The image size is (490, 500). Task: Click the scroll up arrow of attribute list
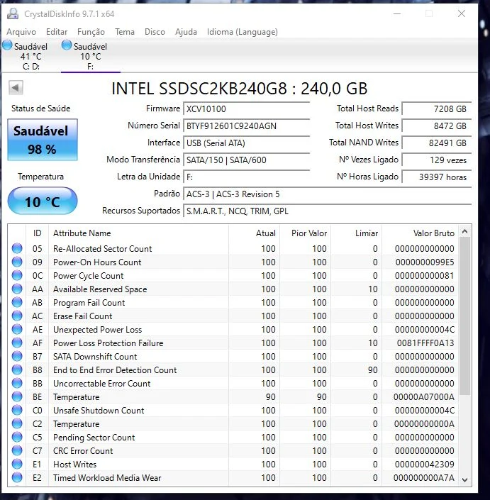[464, 232]
